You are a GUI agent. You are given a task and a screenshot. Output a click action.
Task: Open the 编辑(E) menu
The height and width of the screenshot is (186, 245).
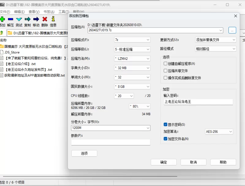(19, 12)
